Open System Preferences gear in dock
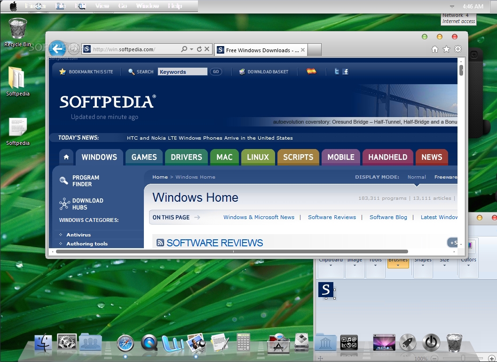 coord(67,342)
